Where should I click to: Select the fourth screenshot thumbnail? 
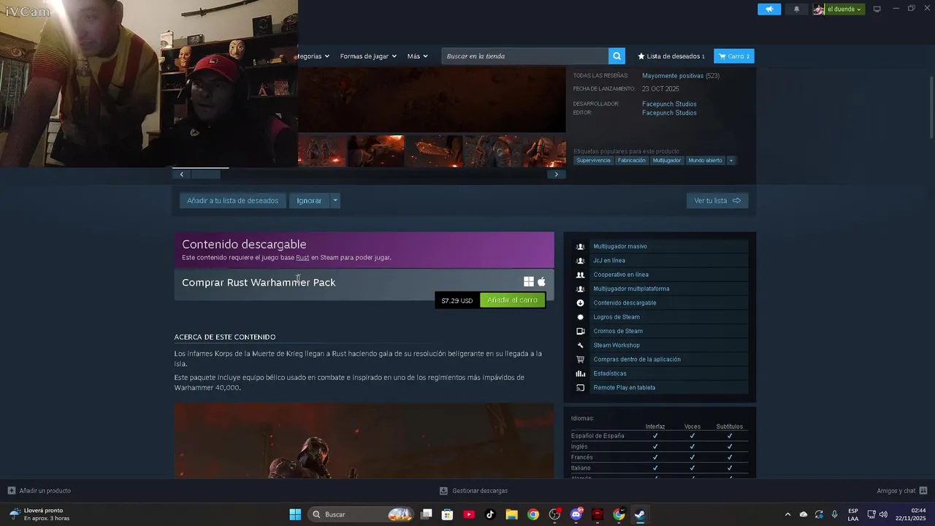point(492,151)
